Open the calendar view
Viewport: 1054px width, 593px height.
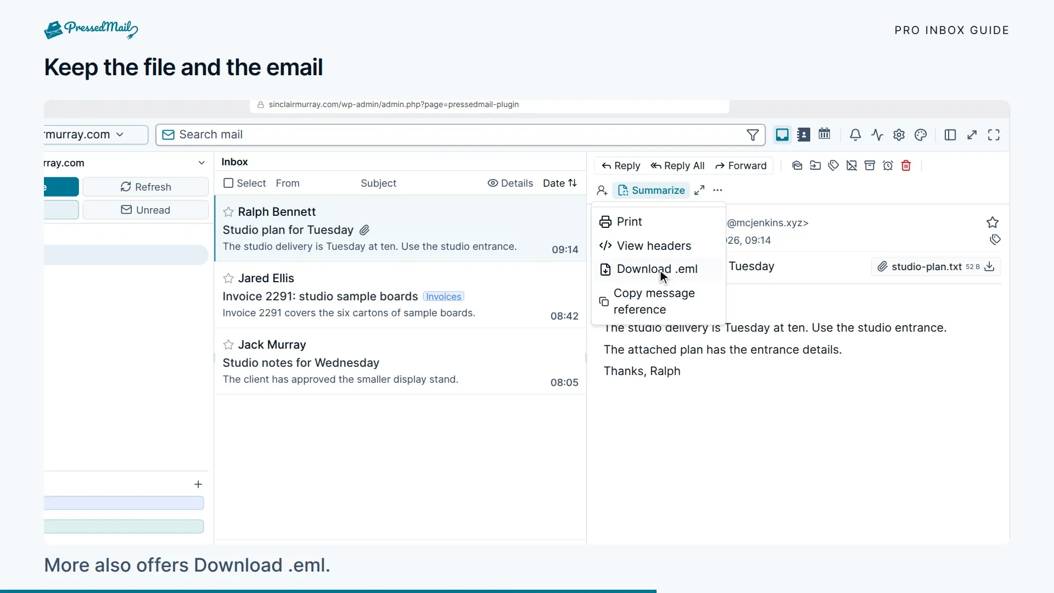pyautogui.click(x=825, y=134)
